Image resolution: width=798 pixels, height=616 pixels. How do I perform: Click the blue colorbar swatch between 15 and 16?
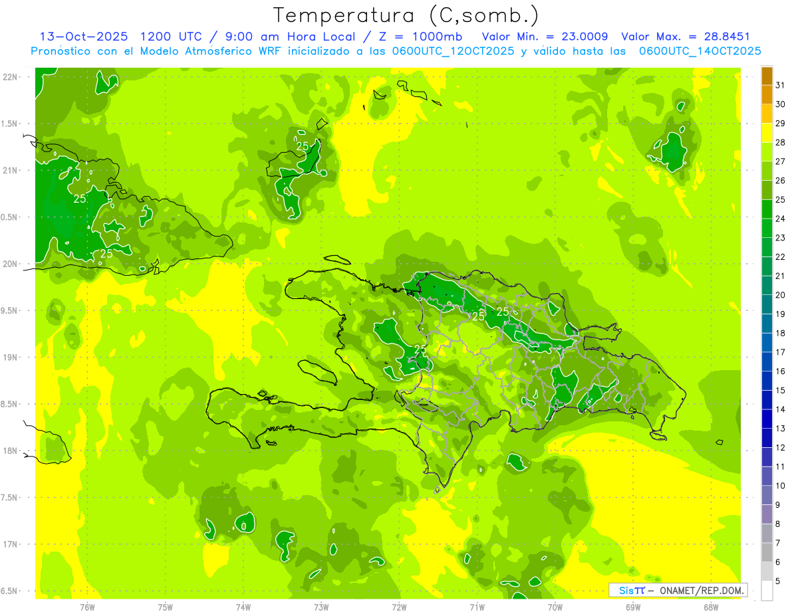click(x=767, y=381)
